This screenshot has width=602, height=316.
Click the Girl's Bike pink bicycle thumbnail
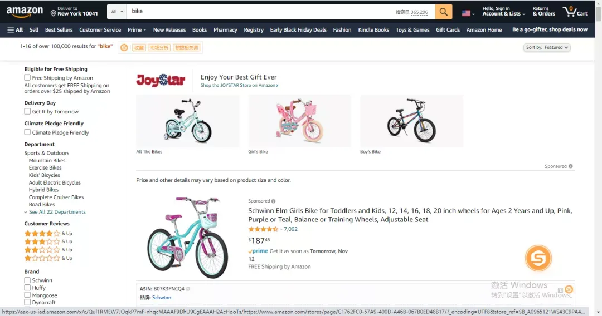tap(299, 121)
